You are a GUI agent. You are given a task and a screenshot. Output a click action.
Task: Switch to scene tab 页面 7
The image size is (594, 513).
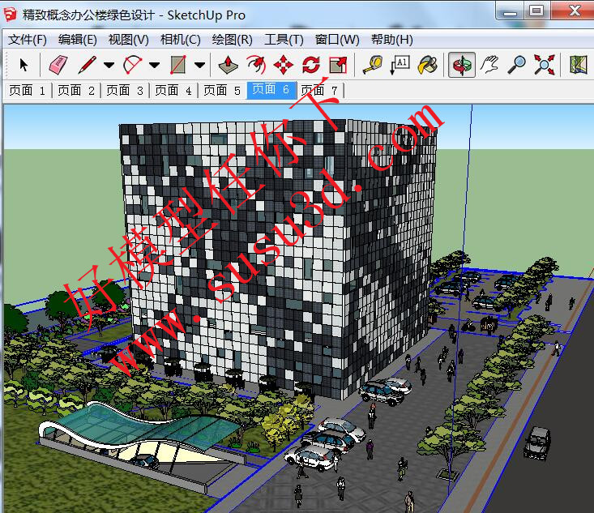point(319,90)
